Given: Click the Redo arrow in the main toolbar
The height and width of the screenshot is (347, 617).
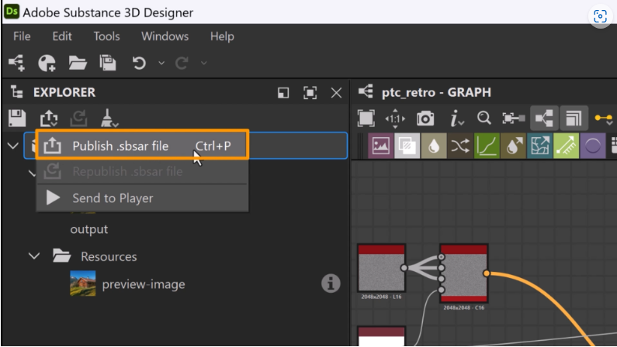Looking at the screenshot, I should [x=182, y=63].
